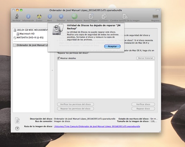Click the toolbar toggle pill in title bar
Screen dimensions: 185x147
(x=158, y=10)
